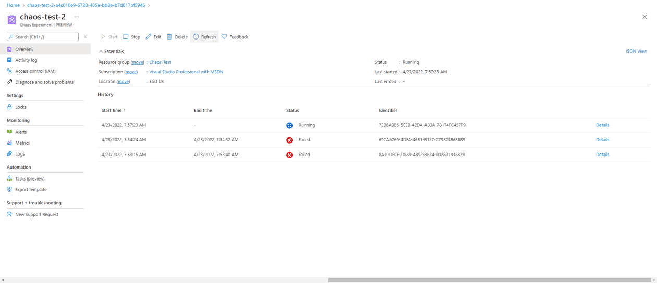Click the Stop experiment icon
Screen dimensions: 657x283
tap(126, 37)
